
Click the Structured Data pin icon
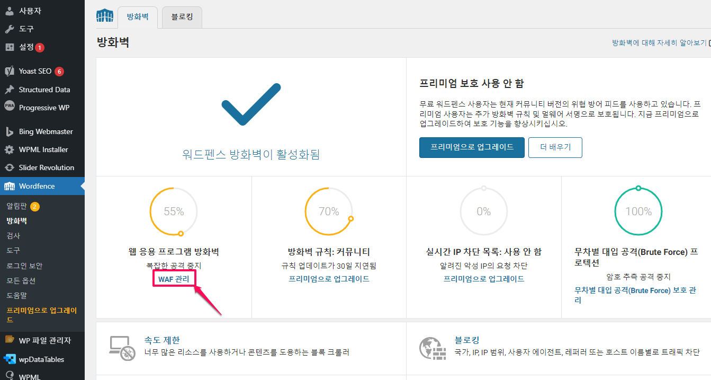(x=10, y=90)
